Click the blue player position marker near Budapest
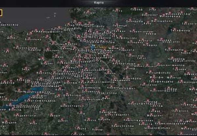Image resolution: width=197 pixels, height=136 pixels. click(x=93, y=47)
